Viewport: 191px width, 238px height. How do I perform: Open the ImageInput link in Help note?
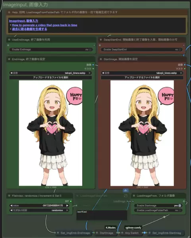(17, 21)
